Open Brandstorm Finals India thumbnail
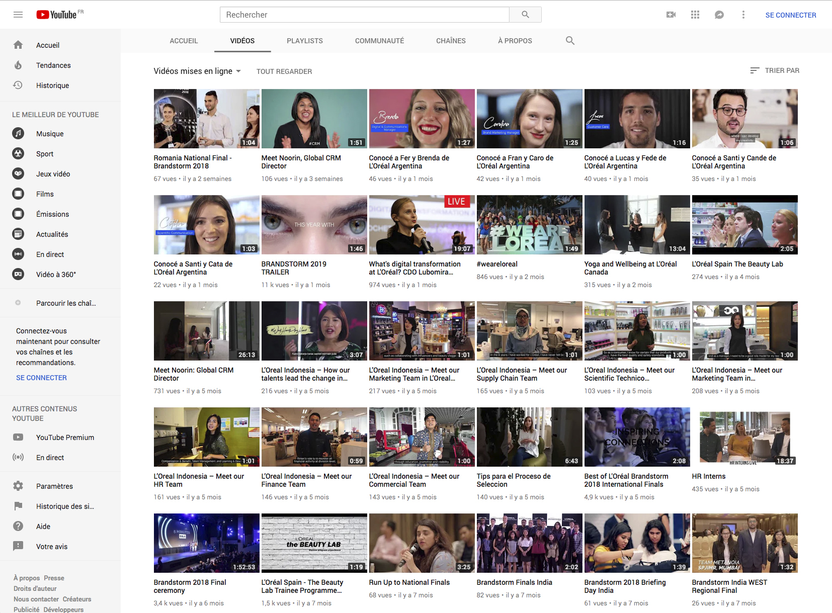 pyautogui.click(x=530, y=543)
